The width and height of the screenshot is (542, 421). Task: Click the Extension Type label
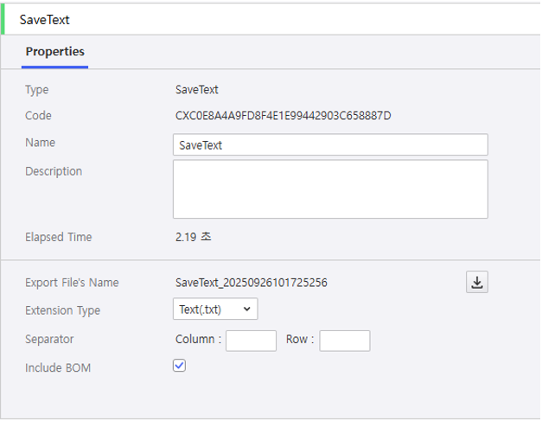click(62, 310)
